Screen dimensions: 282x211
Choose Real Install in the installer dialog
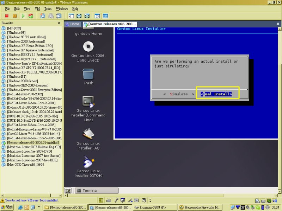(216, 94)
